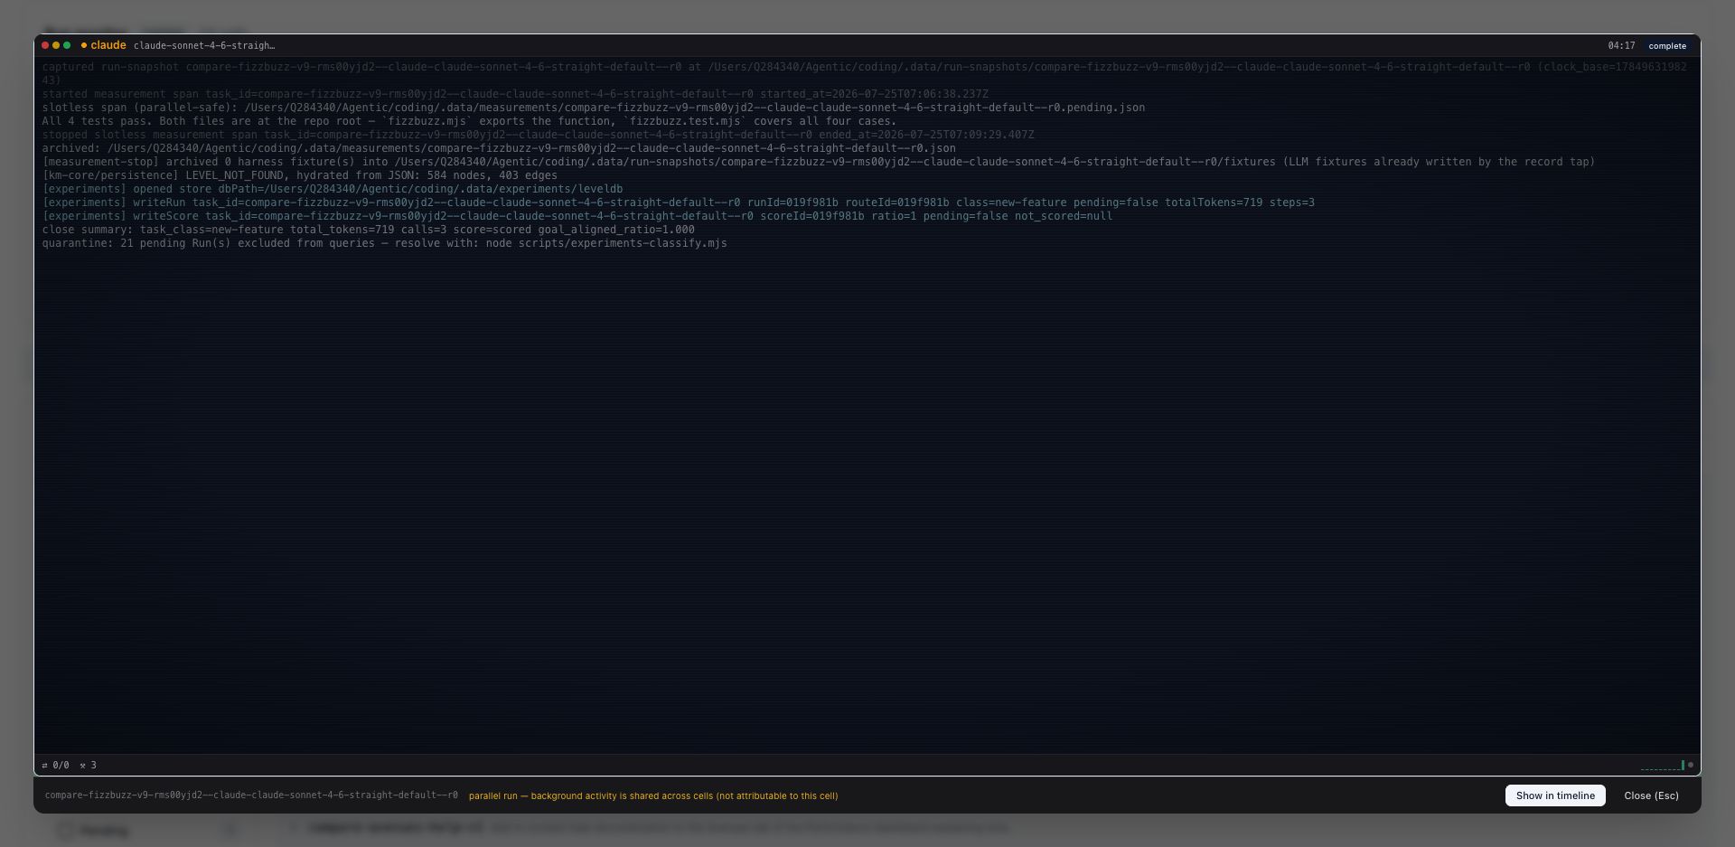1735x847 pixels.
Task: Click the 'quarantine: 21 pending Run(s)' line
Action: click(384, 243)
